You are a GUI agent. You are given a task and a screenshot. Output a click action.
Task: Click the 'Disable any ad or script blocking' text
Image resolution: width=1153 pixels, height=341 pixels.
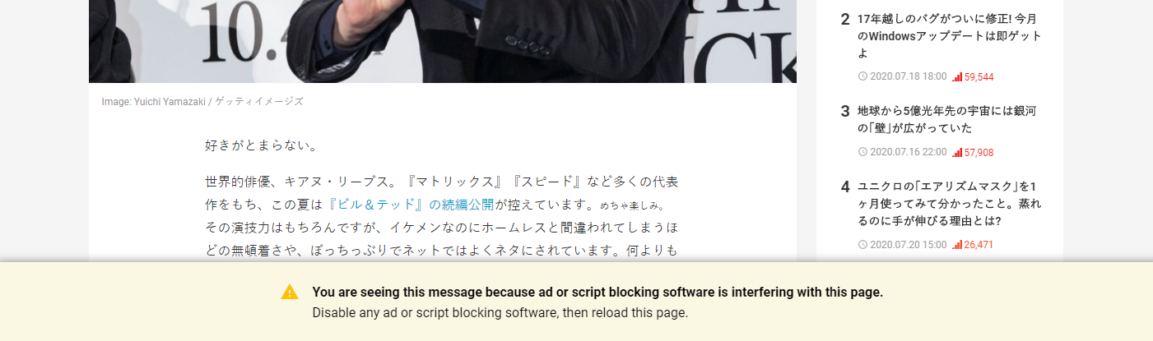[x=500, y=313]
